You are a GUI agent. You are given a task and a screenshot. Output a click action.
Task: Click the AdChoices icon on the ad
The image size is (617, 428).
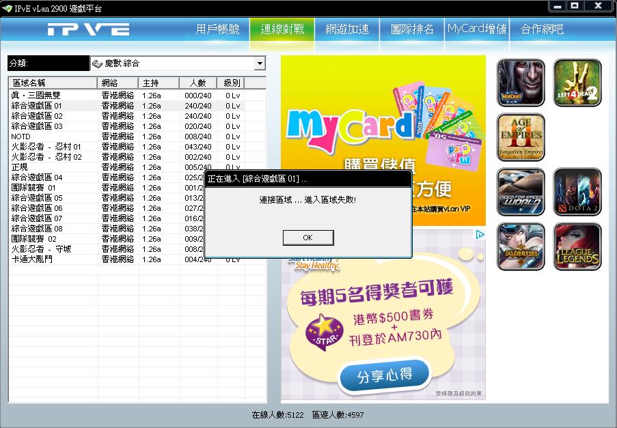[x=480, y=235]
